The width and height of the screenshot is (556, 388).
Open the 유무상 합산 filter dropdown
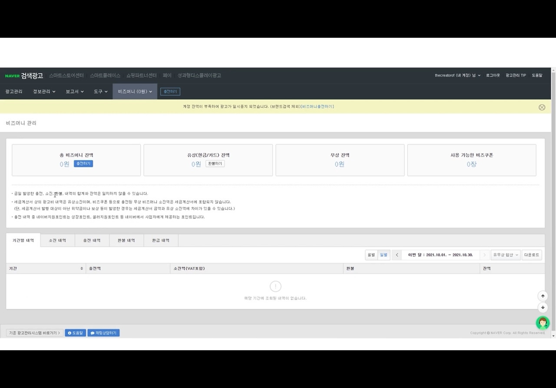point(505,255)
